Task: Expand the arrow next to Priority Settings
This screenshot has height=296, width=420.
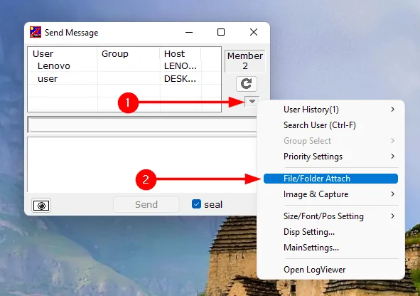Action: (393, 157)
